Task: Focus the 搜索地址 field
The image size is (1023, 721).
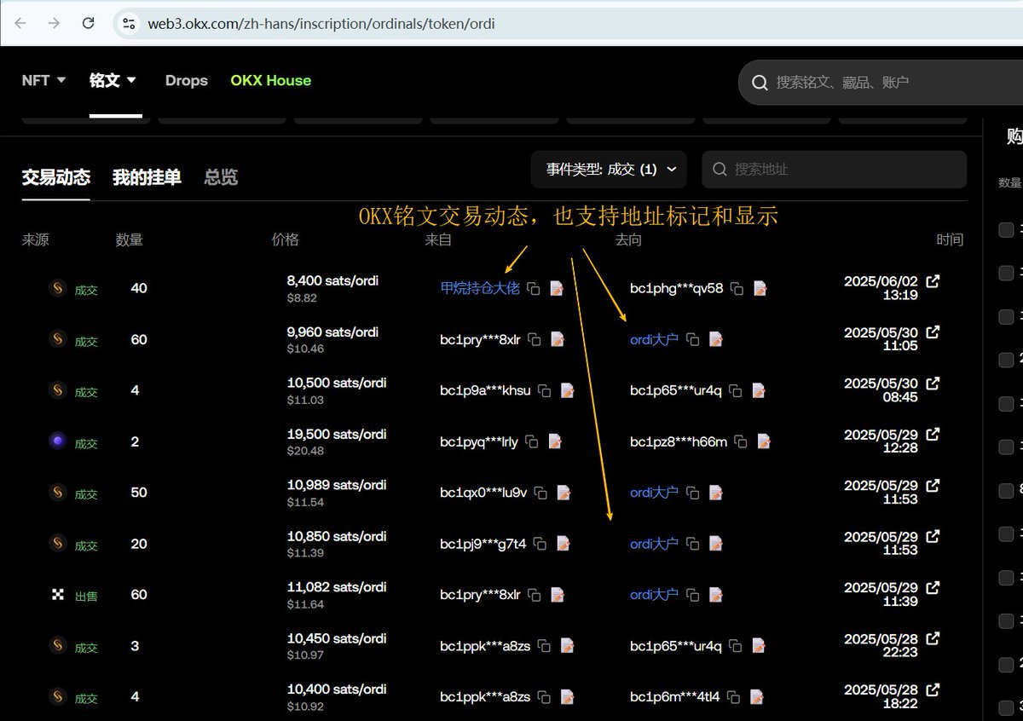Action: 834,170
